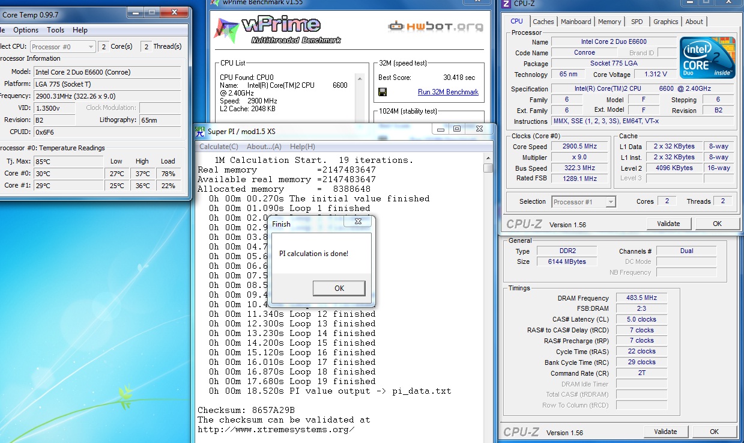
Task: Switch to the SPD tab in CPU-Z
Action: 637,22
